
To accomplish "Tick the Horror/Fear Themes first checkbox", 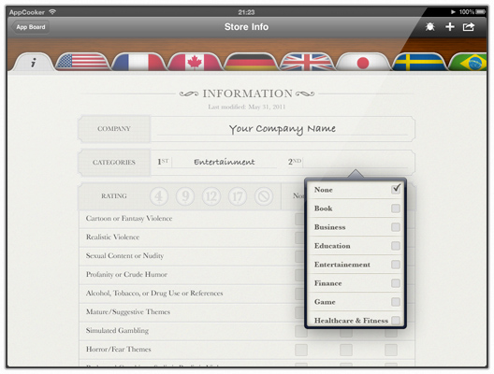I will point(301,350).
